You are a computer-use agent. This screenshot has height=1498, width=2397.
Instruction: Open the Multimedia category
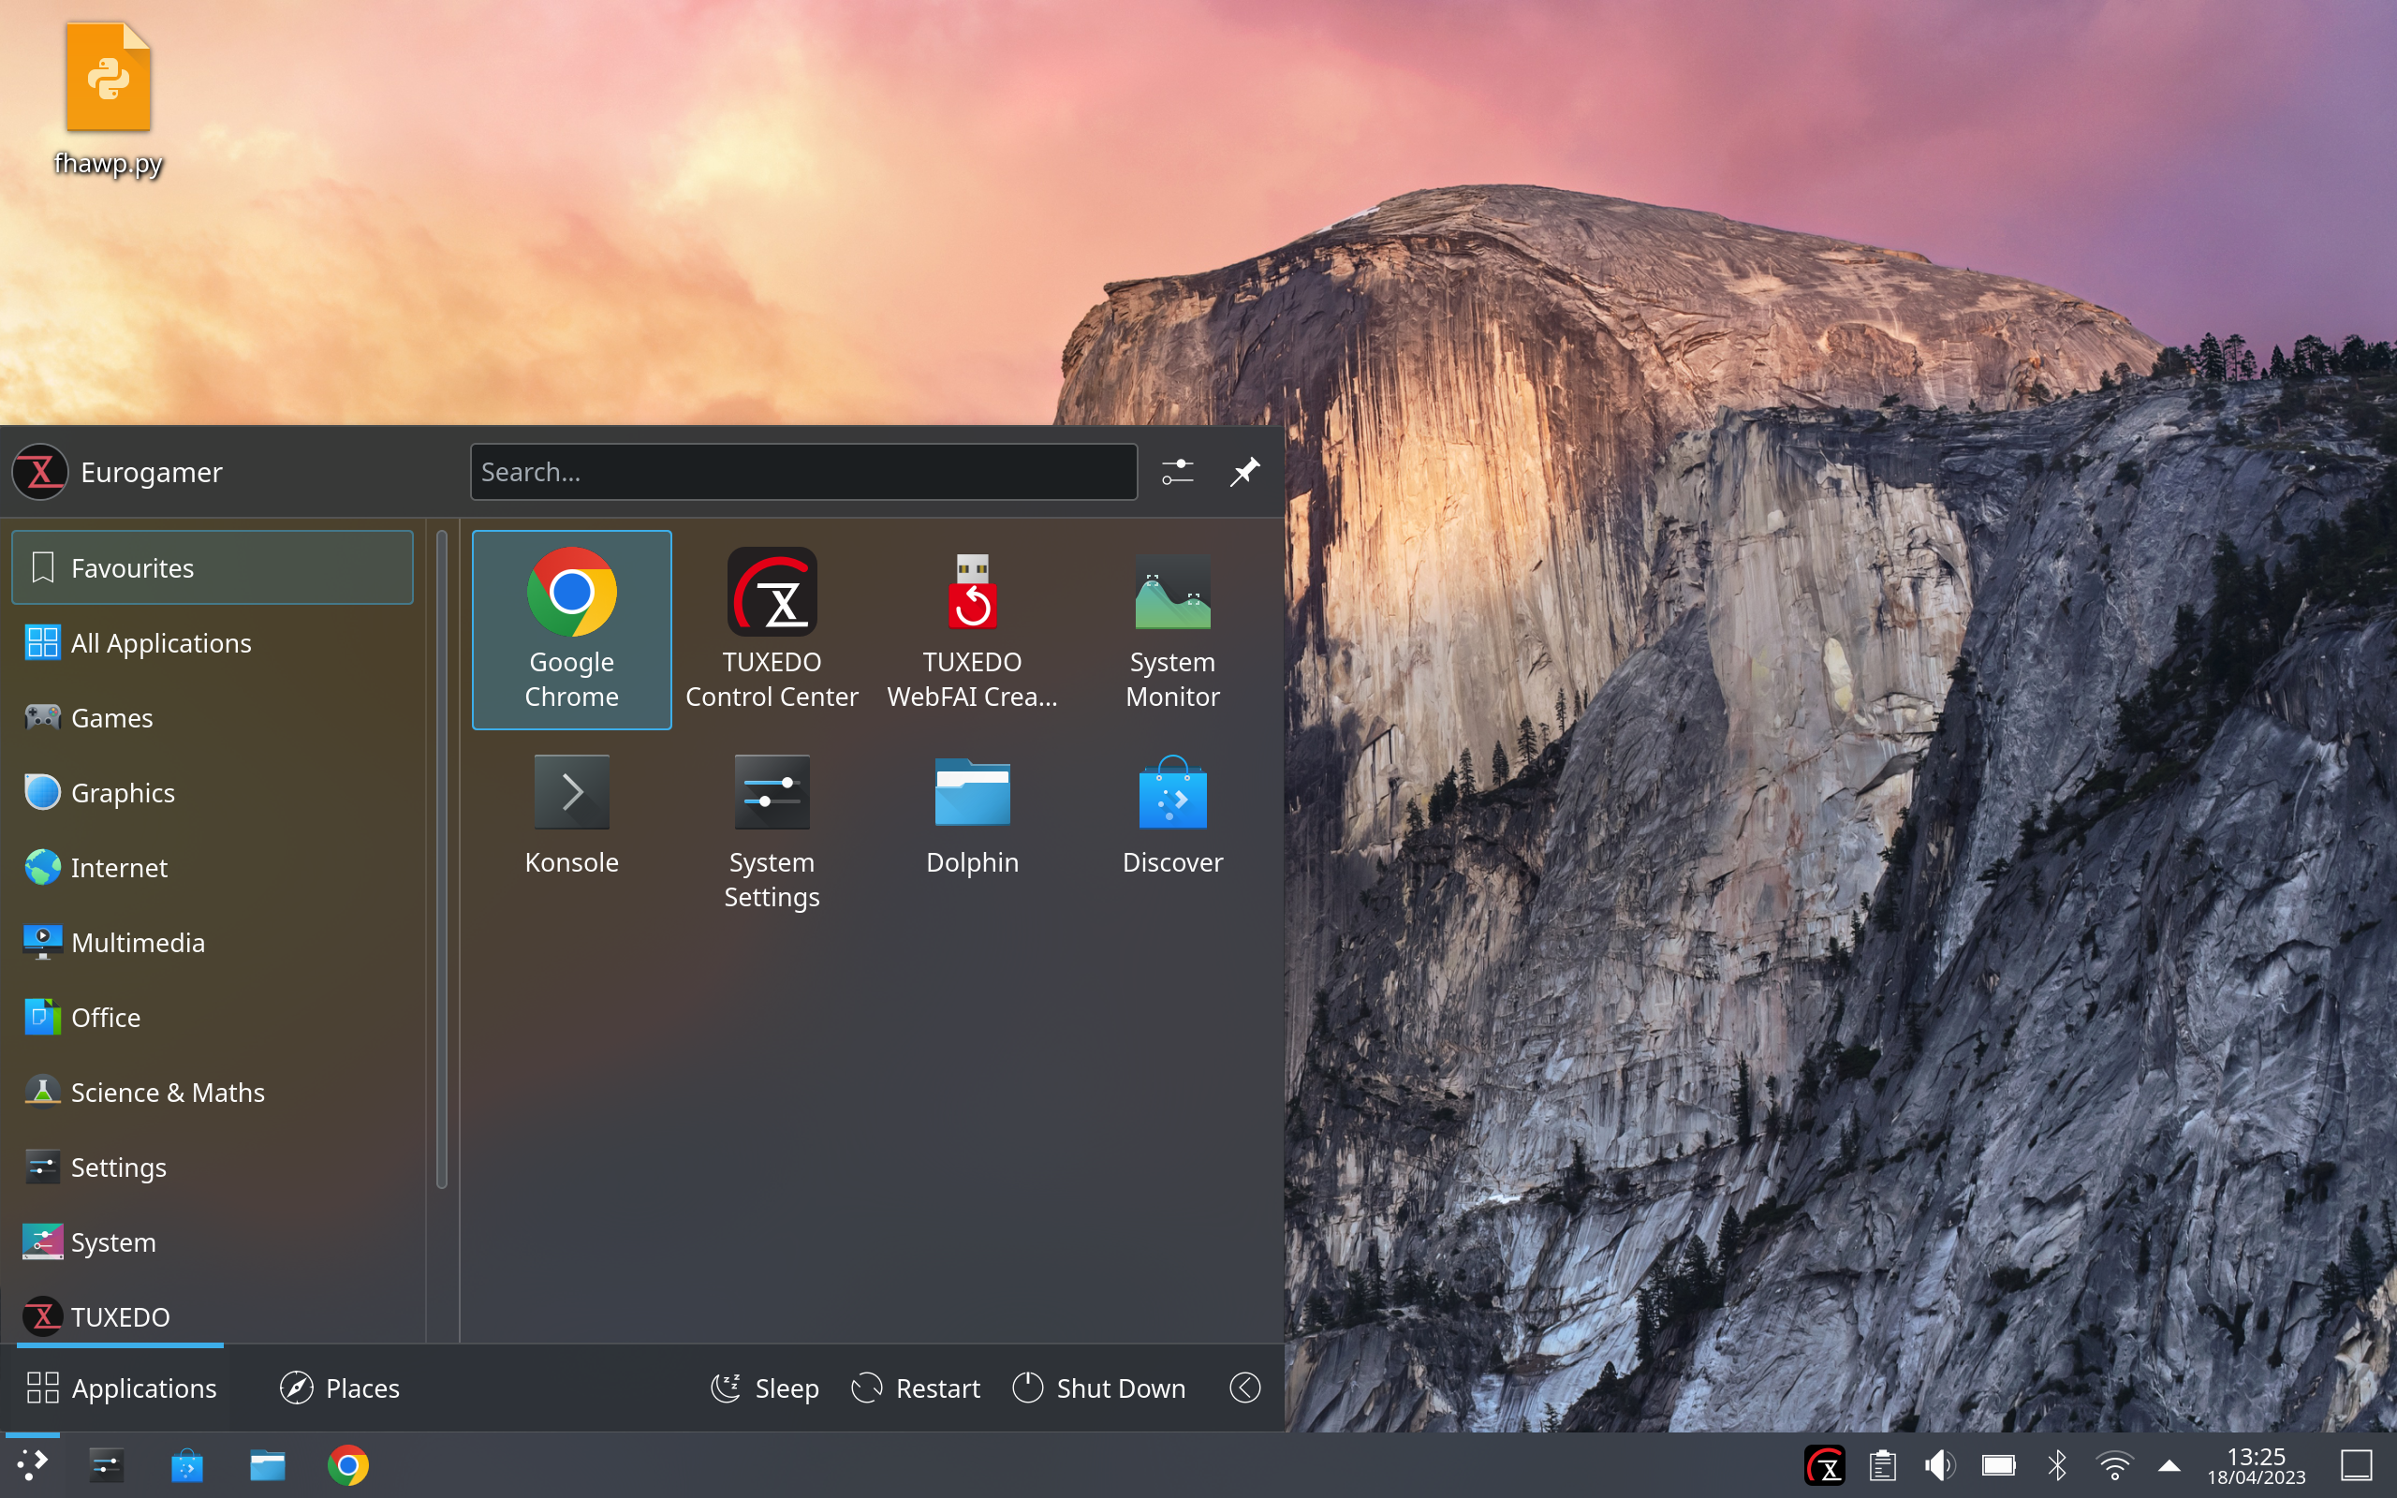coord(212,942)
